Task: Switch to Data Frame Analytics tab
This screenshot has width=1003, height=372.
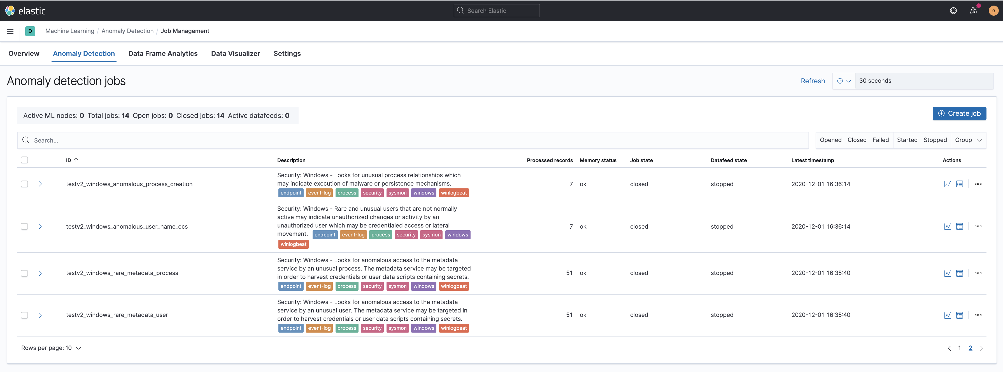Action: click(x=163, y=54)
